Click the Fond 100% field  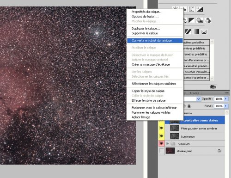[x=219, y=106]
